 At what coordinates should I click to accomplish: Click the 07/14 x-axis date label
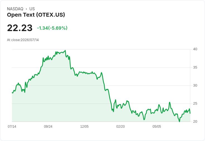(12, 126)
